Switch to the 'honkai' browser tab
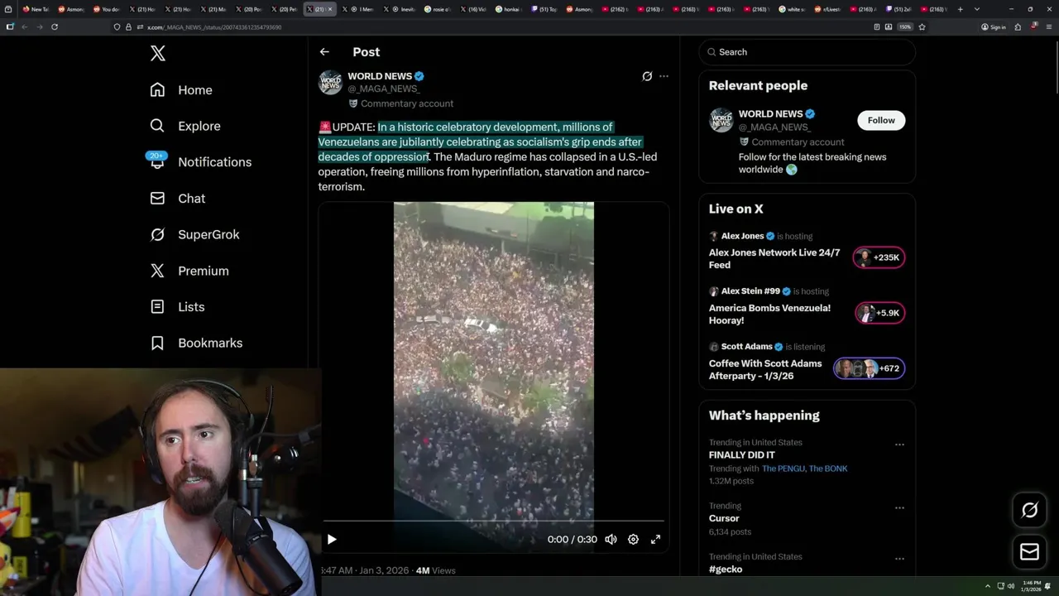The image size is (1059, 596). (510, 9)
